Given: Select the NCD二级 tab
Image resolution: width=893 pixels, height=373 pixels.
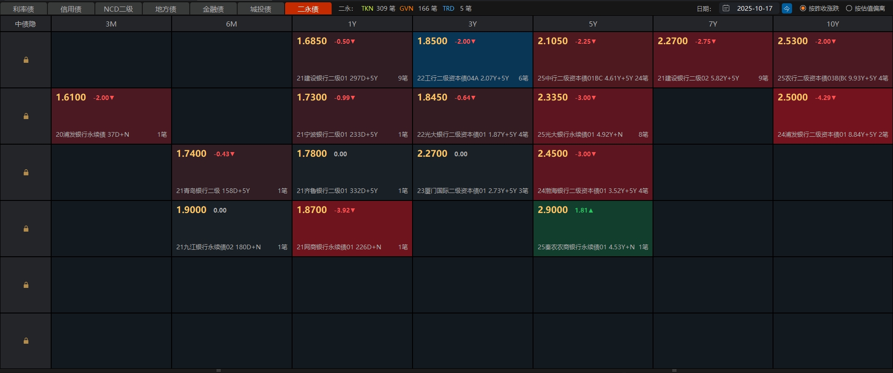Looking at the screenshot, I should [x=118, y=9].
